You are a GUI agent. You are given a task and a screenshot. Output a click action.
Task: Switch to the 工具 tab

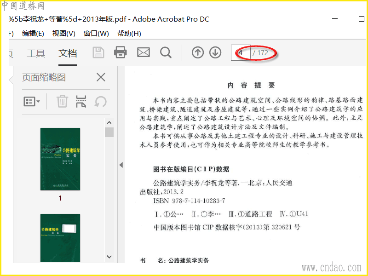click(36, 53)
